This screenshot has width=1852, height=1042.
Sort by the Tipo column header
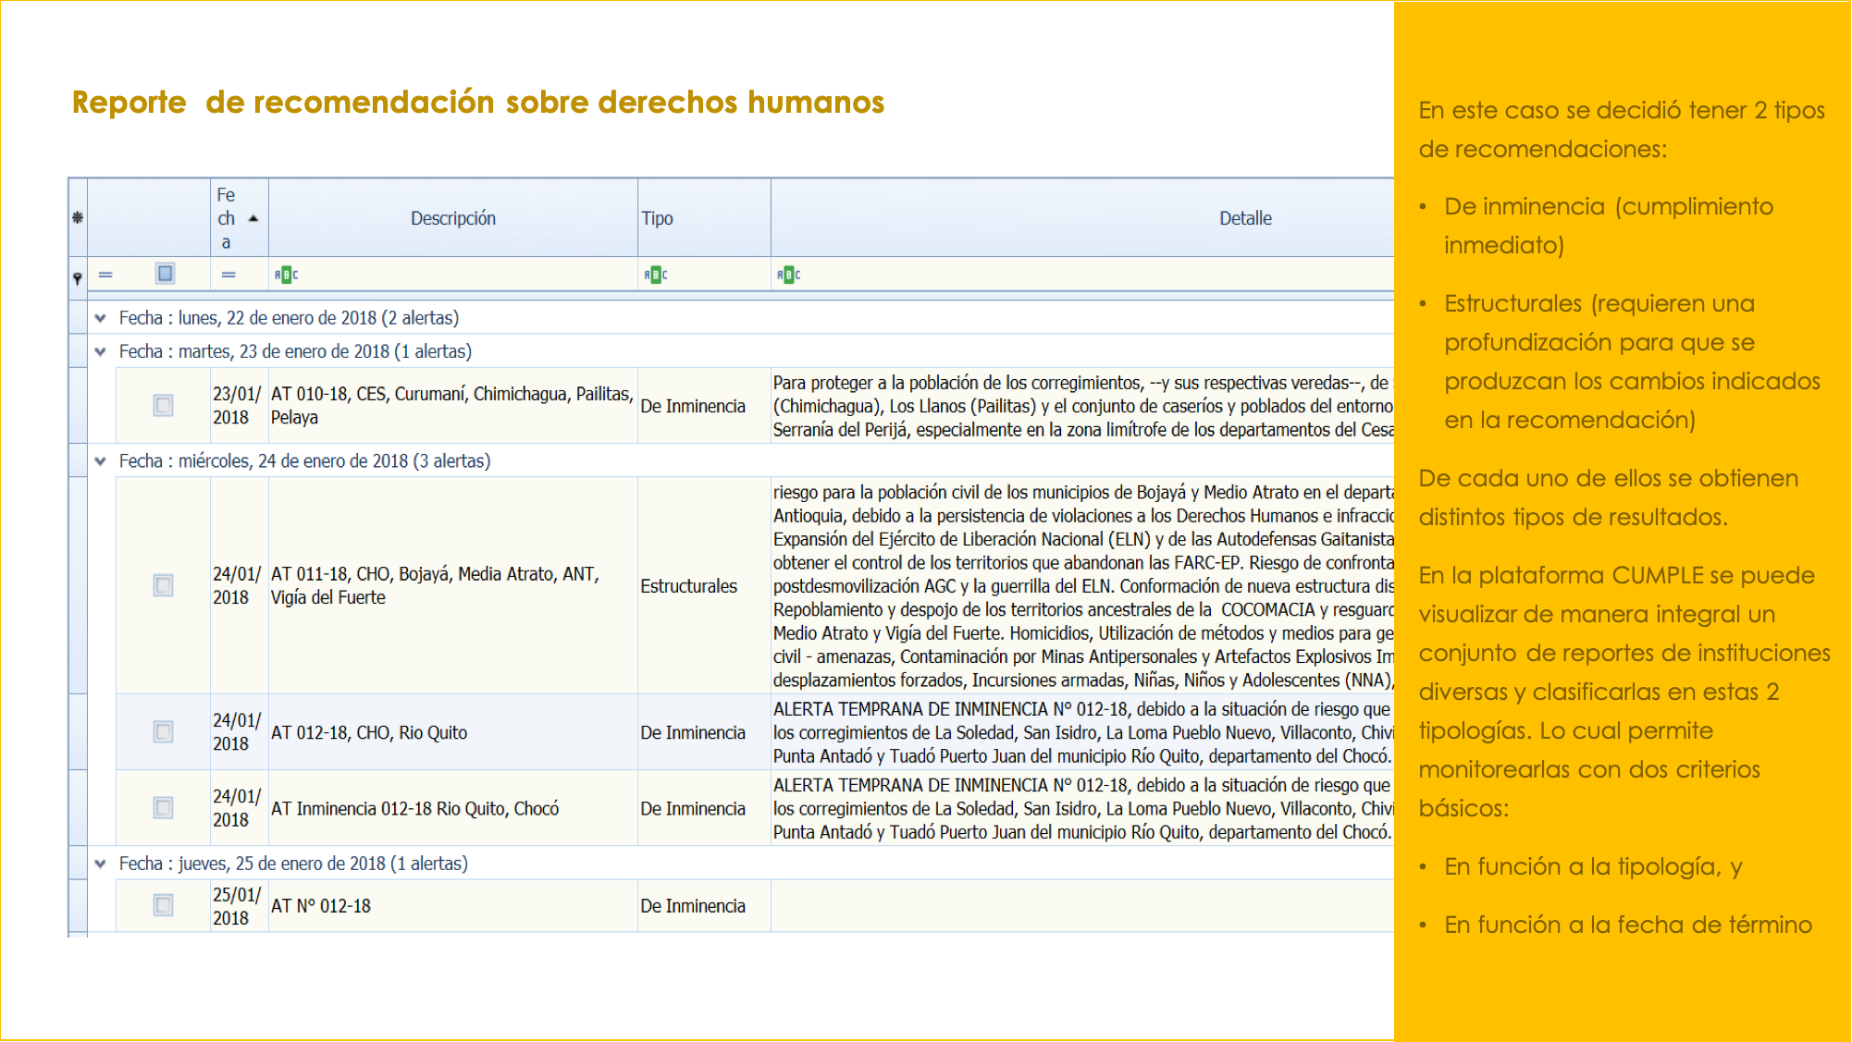click(x=704, y=218)
